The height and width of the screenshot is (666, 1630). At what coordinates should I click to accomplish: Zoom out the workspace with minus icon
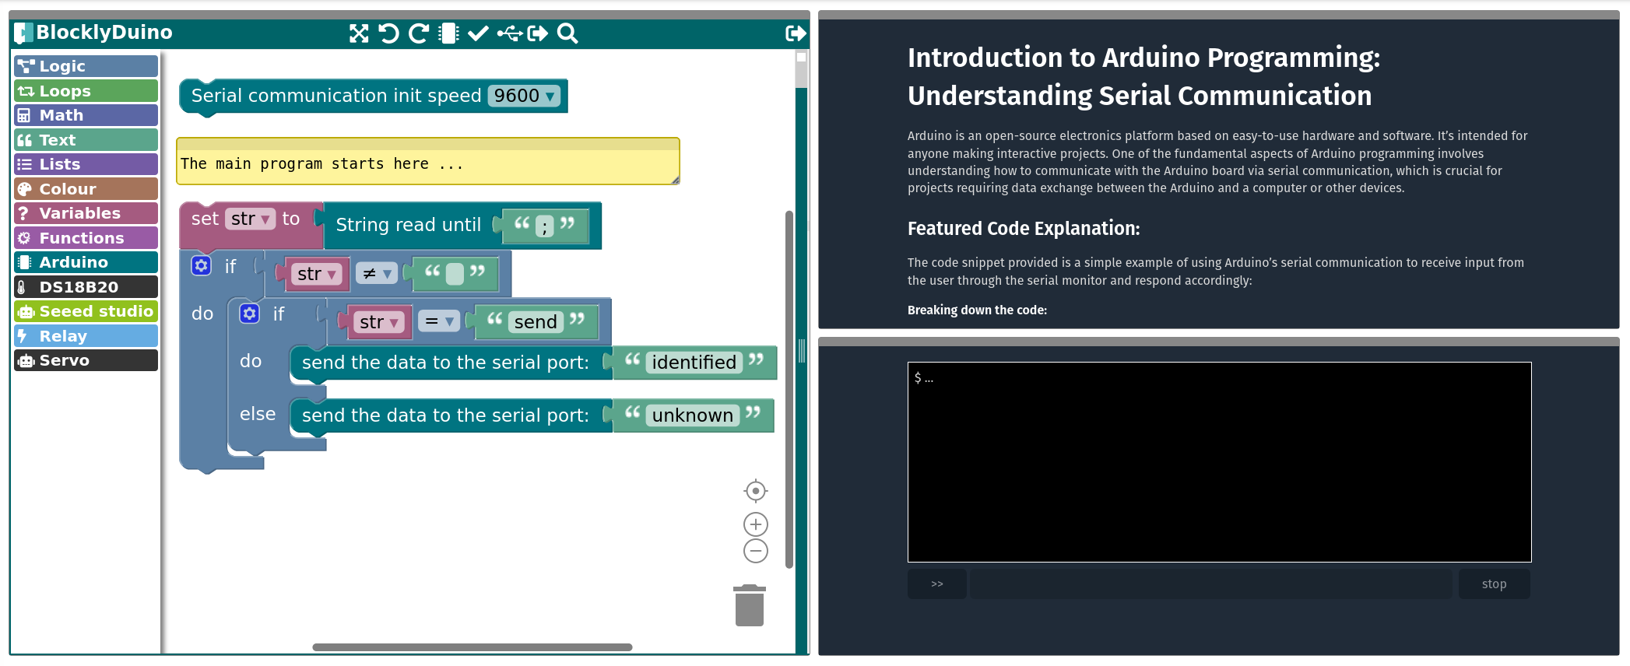[755, 551]
